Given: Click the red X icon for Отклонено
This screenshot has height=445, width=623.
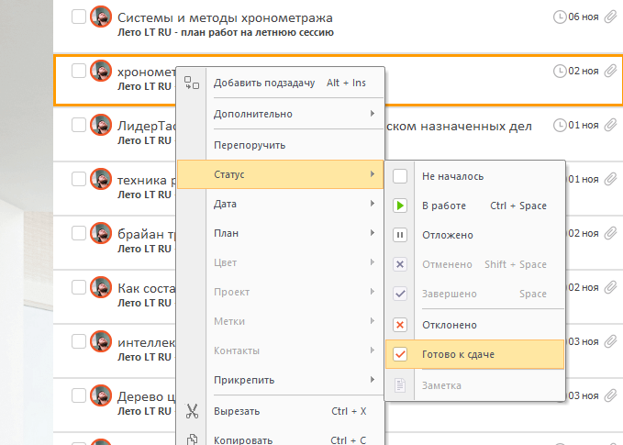Looking at the screenshot, I should 400,325.
